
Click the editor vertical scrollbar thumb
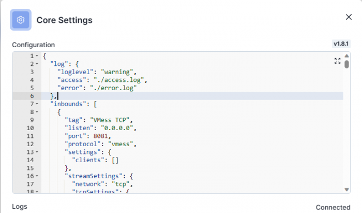point(346,65)
